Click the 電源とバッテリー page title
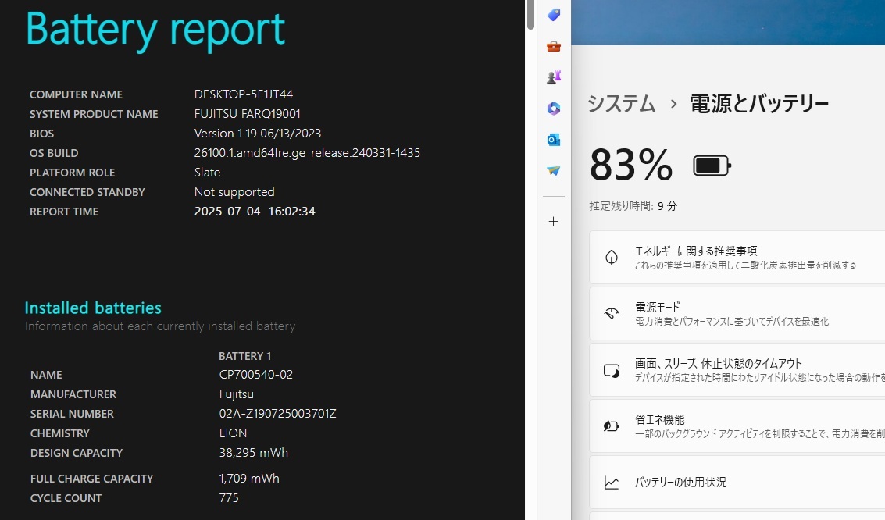Viewport: 885px width, 520px height. [x=759, y=104]
